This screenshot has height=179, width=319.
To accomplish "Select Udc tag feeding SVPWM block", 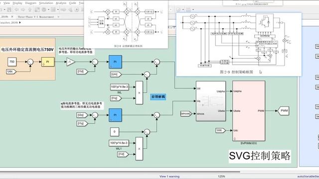I will click(x=220, y=130).
